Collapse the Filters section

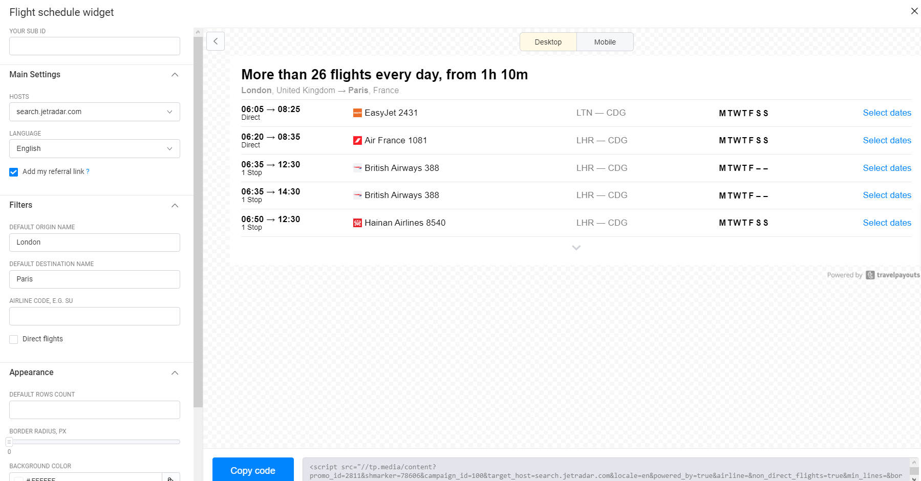(x=175, y=205)
